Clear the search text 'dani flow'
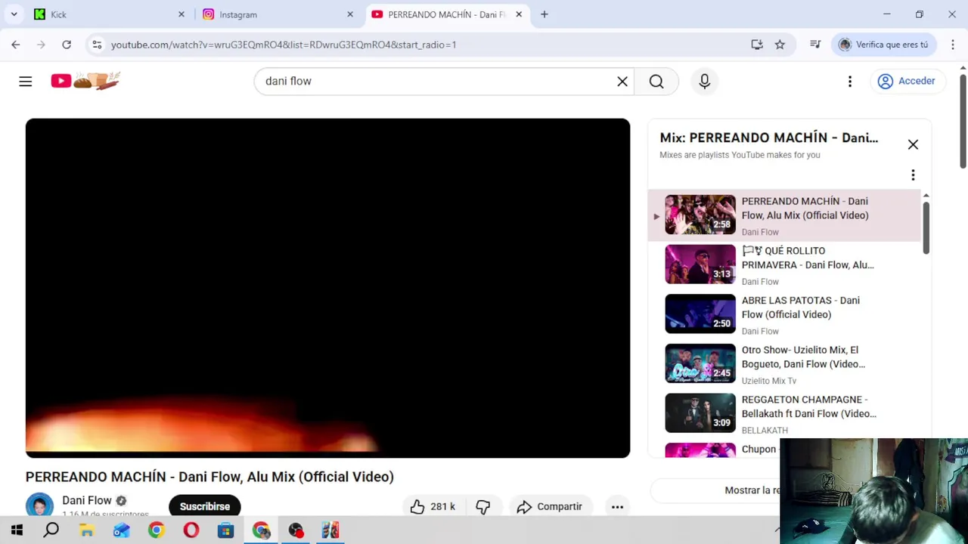Screen dimensions: 968x544 tap(622, 82)
